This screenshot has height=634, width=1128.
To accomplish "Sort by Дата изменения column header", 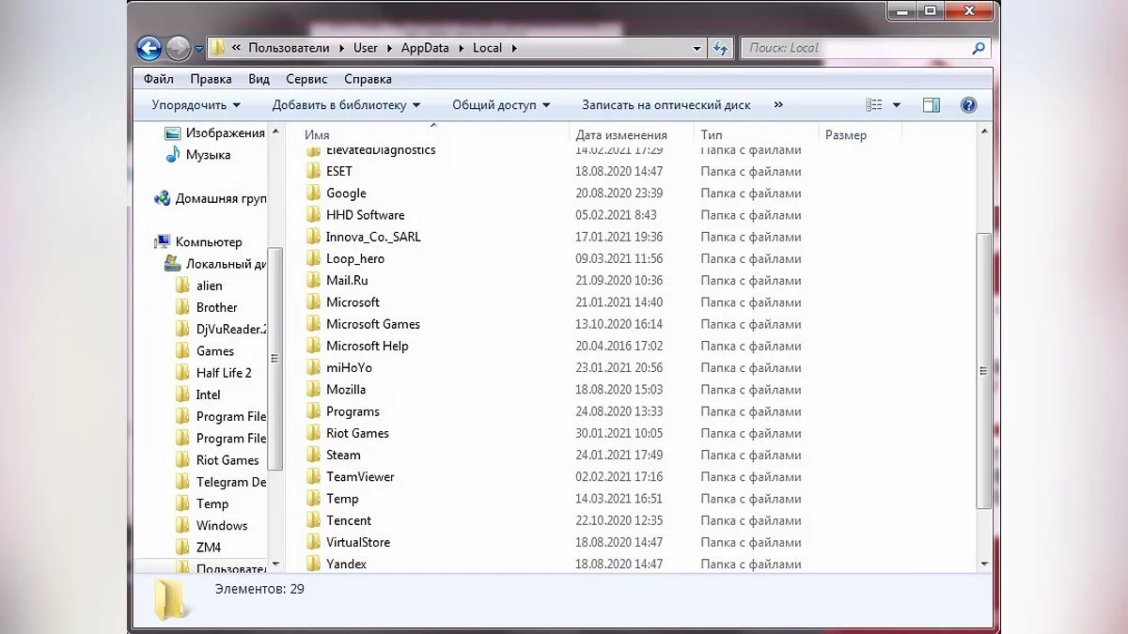I will [621, 134].
